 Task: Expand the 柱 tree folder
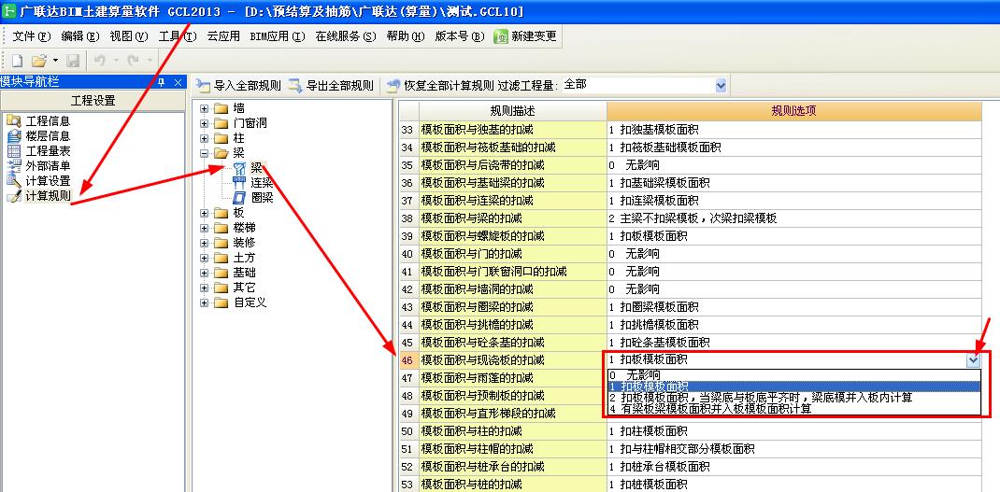(204, 138)
